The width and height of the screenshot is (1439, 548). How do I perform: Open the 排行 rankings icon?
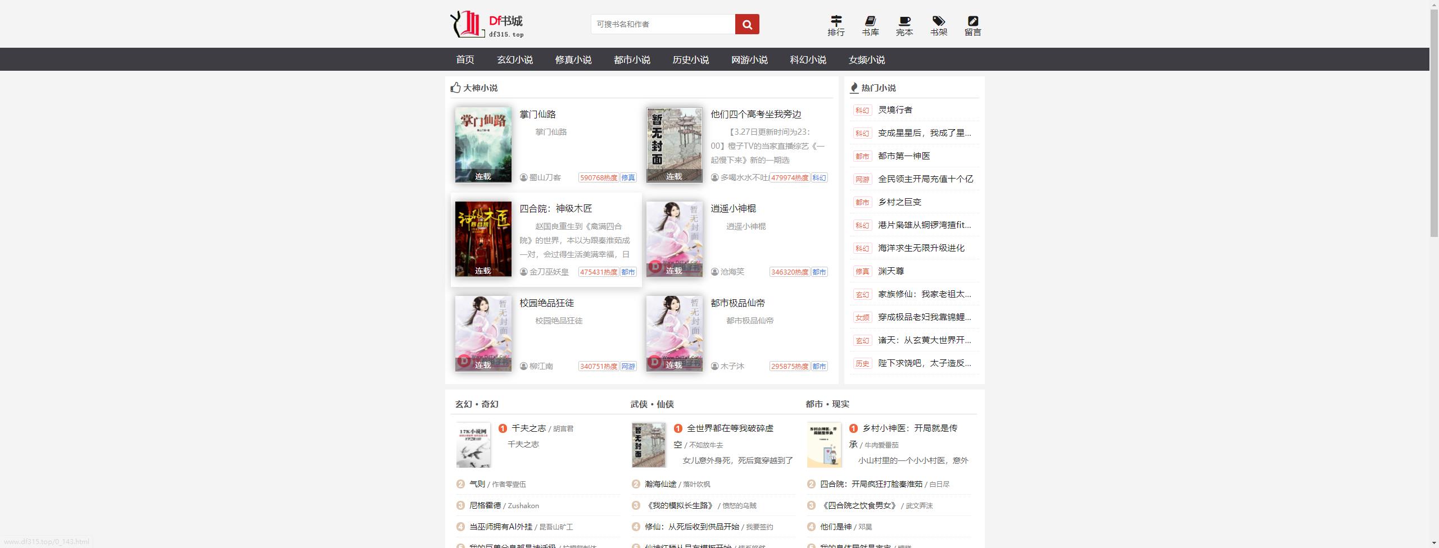click(x=836, y=26)
